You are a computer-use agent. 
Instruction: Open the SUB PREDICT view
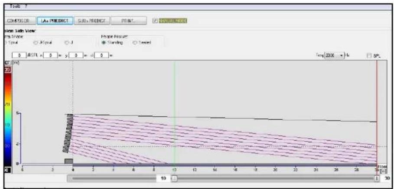[x=92, y=21]
